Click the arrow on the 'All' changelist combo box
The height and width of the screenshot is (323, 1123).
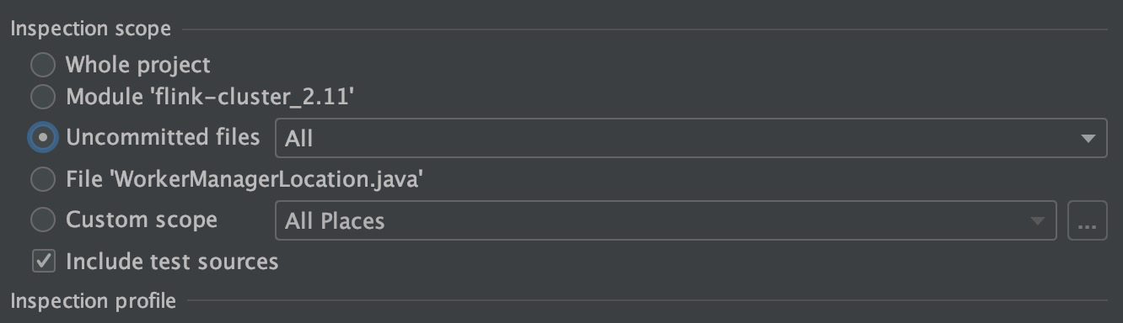tap(1088, 139)
